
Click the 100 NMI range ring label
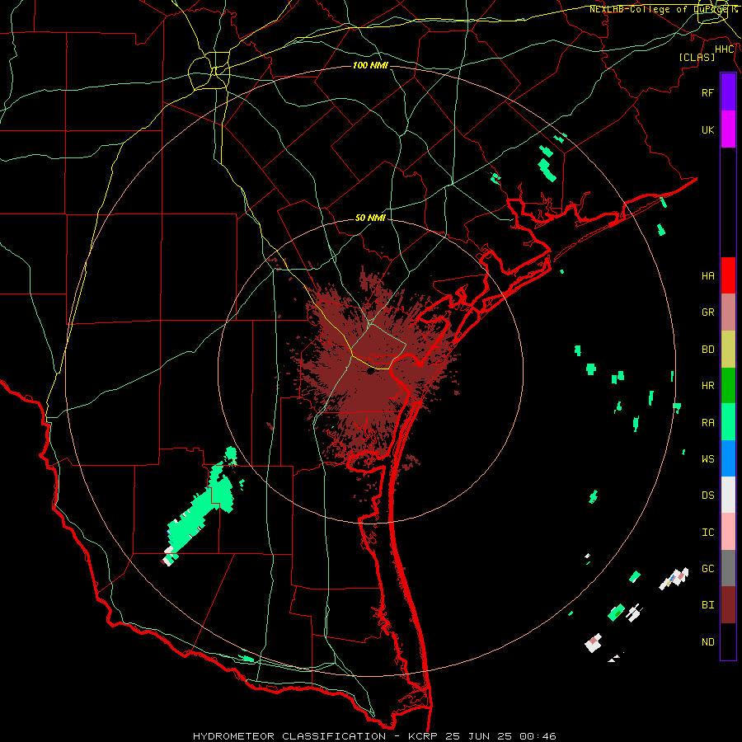point(370,65)
